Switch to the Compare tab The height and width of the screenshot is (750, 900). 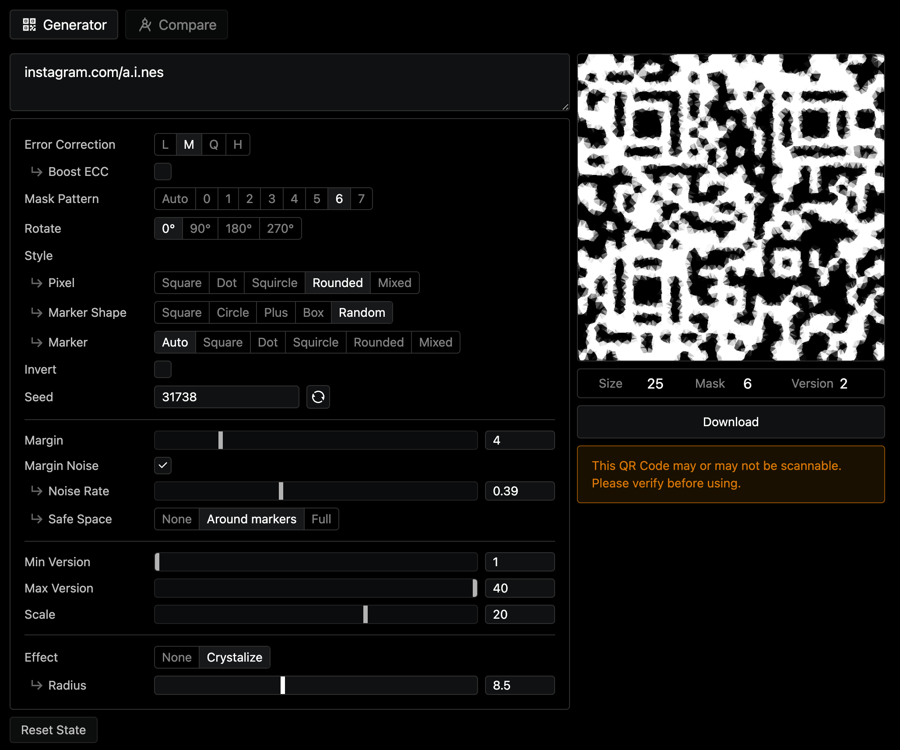[176, 25]
